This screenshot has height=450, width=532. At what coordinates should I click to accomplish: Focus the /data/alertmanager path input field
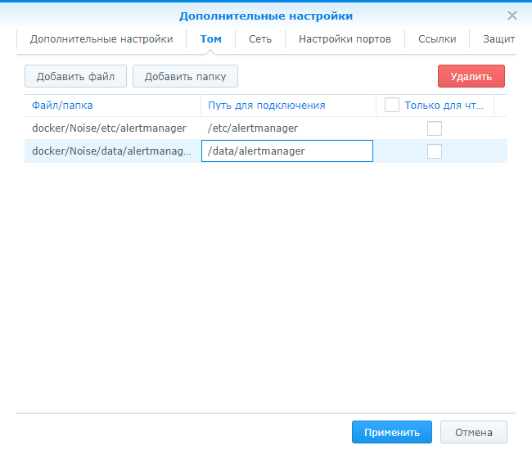287,151
